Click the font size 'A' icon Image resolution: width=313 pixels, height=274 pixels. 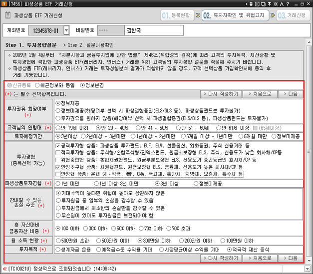pyautogui.click(x=282, y=4)
